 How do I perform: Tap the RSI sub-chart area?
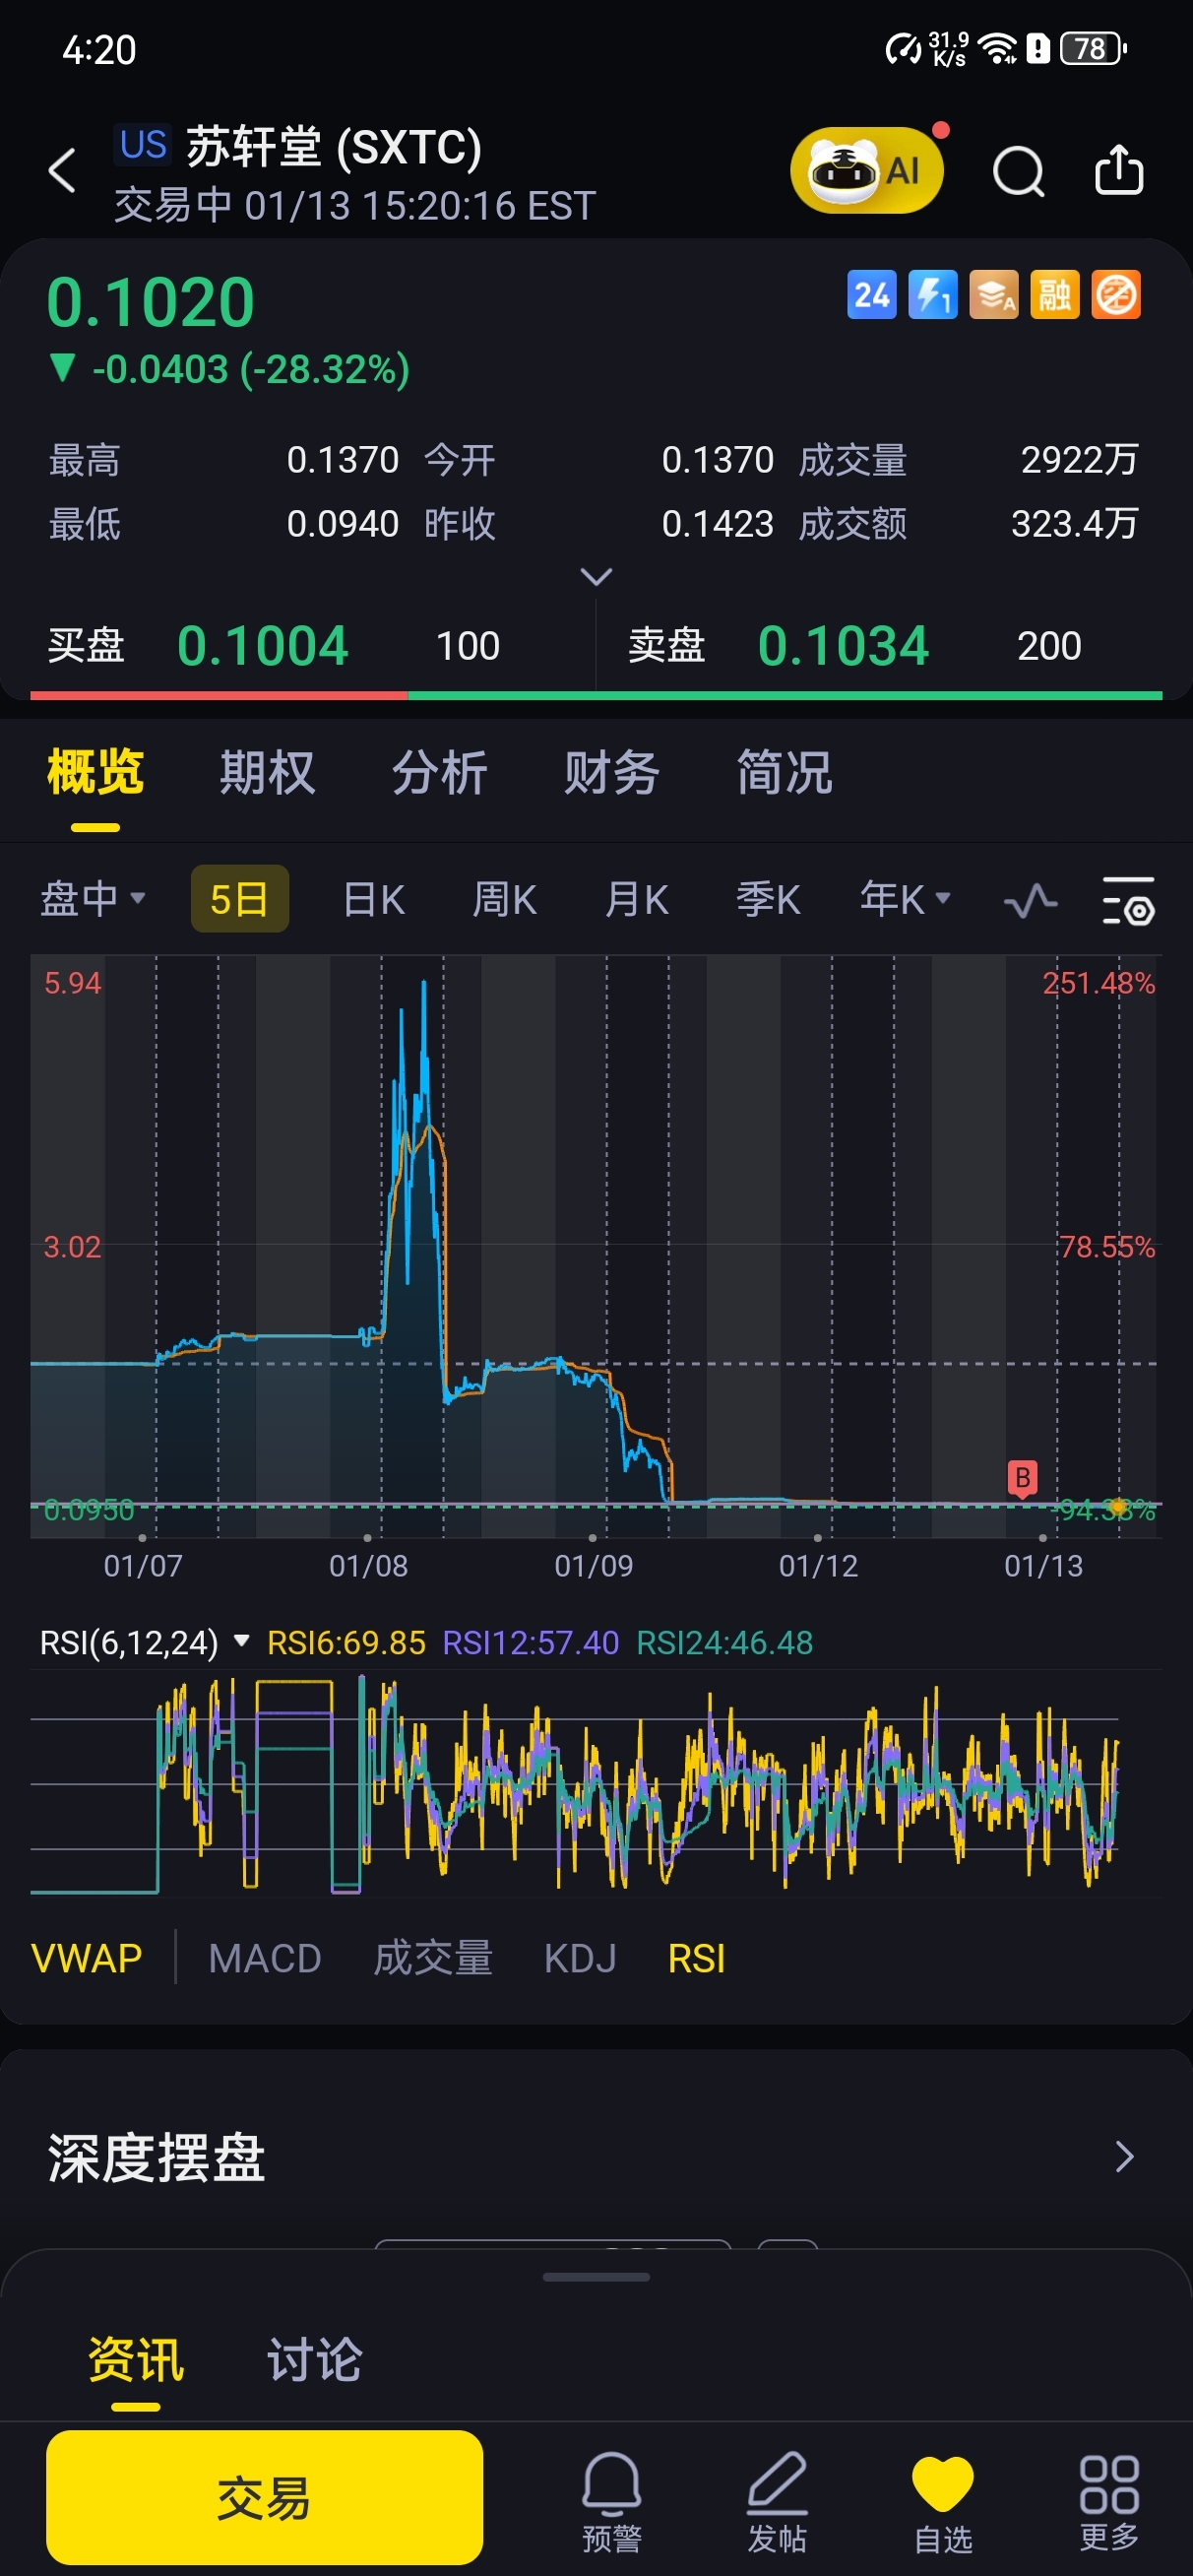tap(596, 1784)
